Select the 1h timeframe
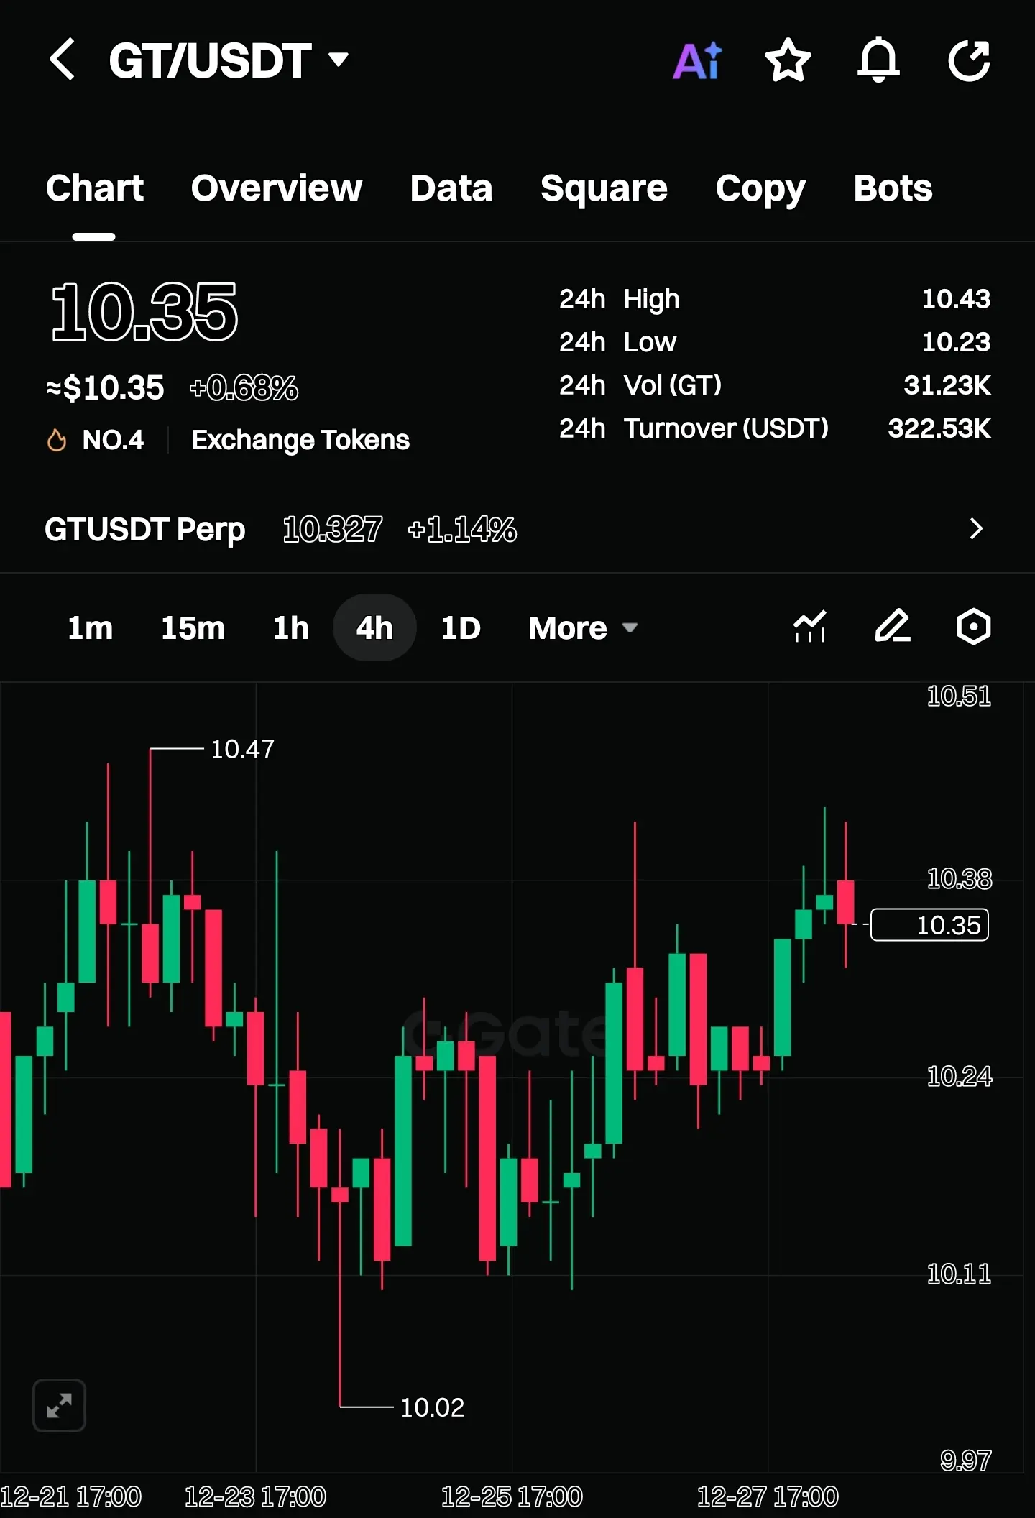Image resolution: width=1035 pixels, height=1518 pixels. (291, 628)
